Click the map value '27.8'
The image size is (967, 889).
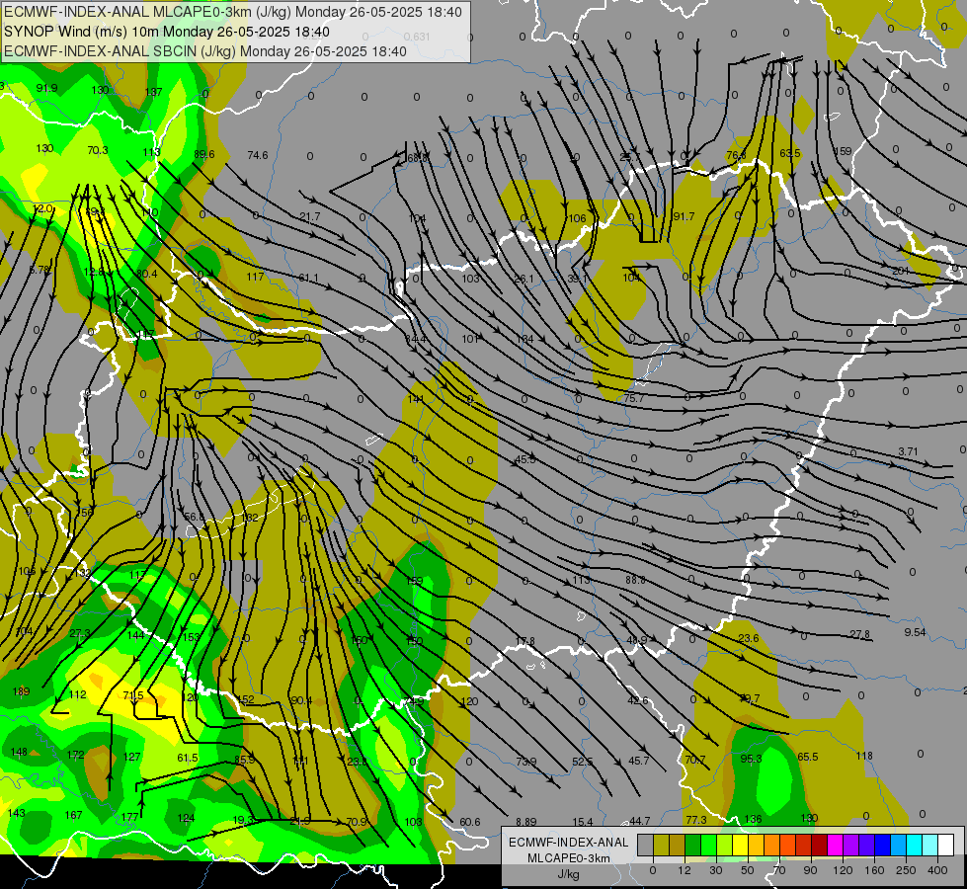pos(859,634)
